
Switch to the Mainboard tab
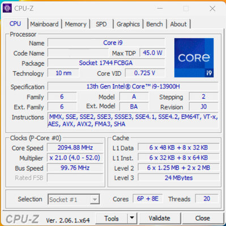[44, 24]
